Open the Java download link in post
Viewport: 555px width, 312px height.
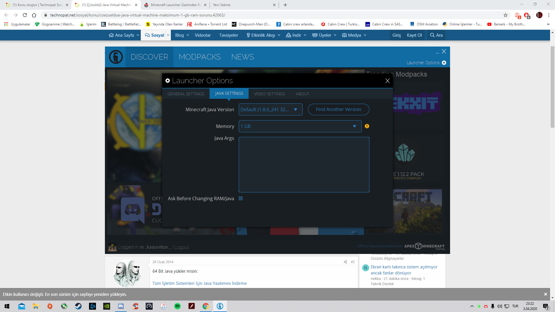(199, 283)
